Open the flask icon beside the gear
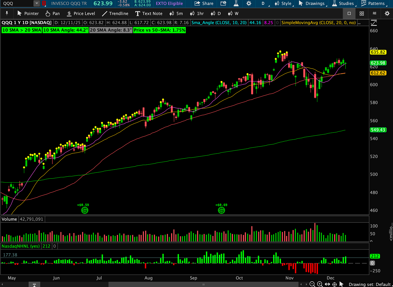 click(x=236, y=4)
